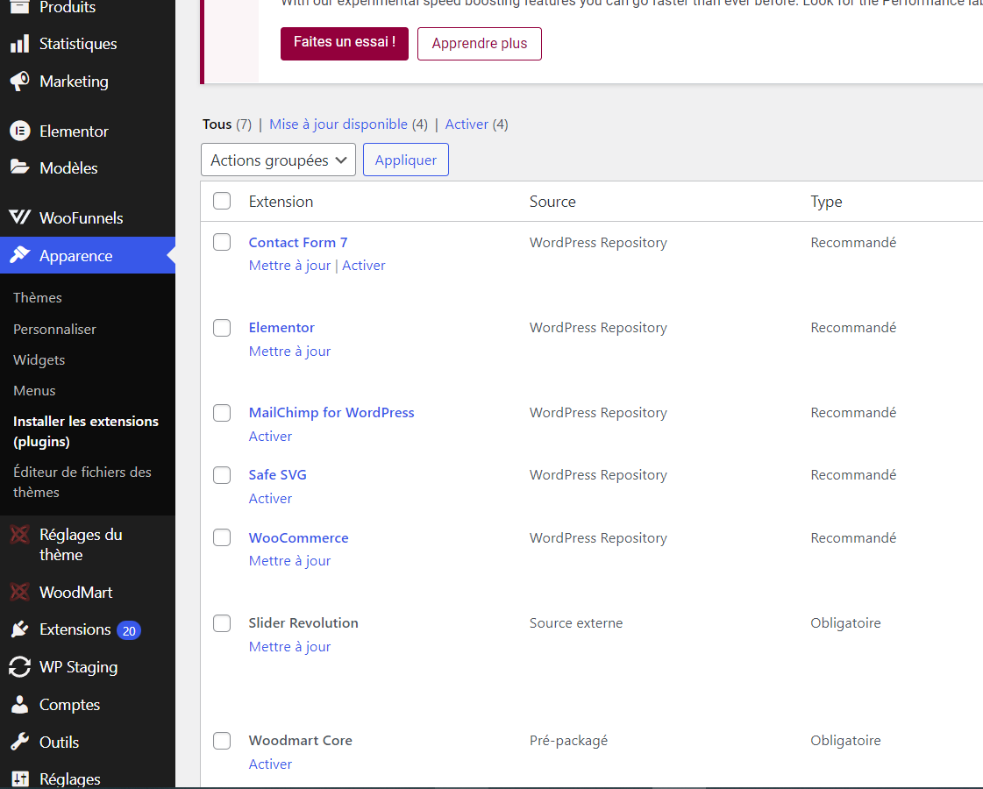Open the WP Staging menu
The height and width of the screenshot is (789, 983).
point(78,667)
